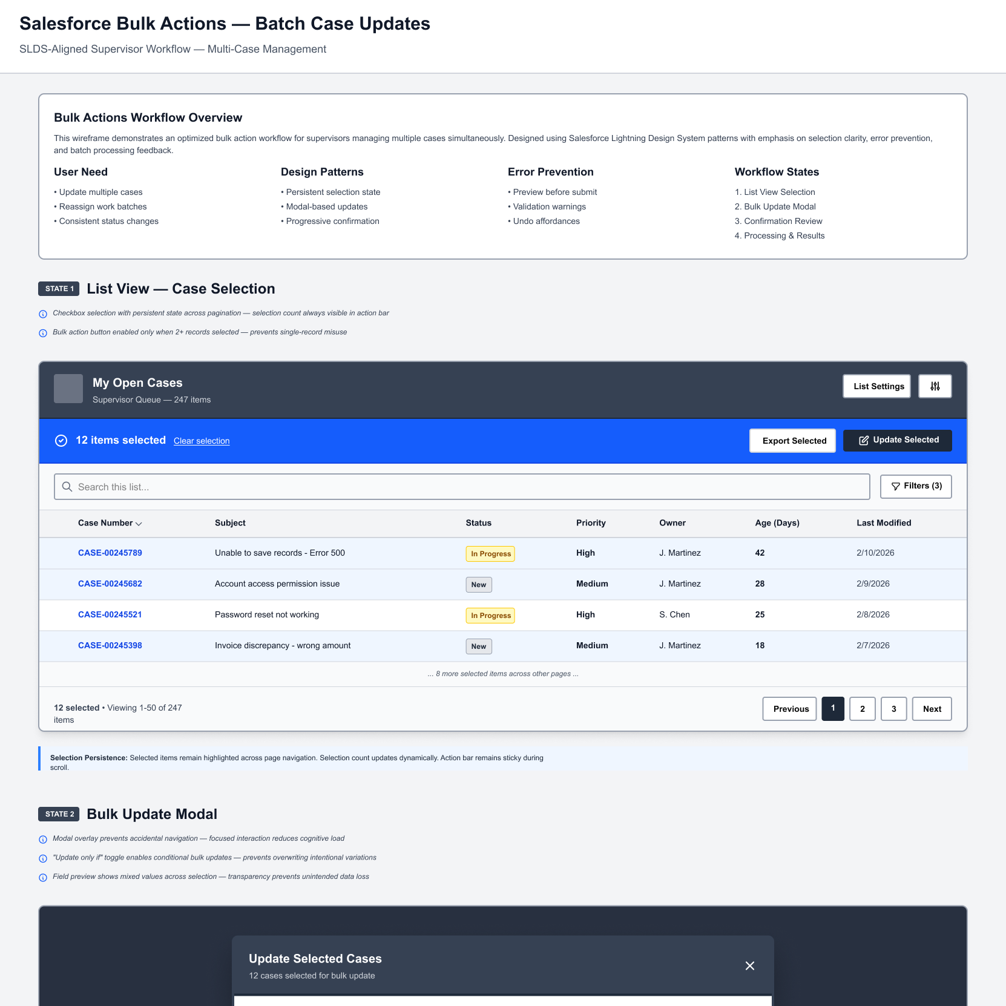Image resolution: width=1006 pixels, height=1006 pixels.
Task: Click owner "S. Chen" cell
Action: coord(674,614)
